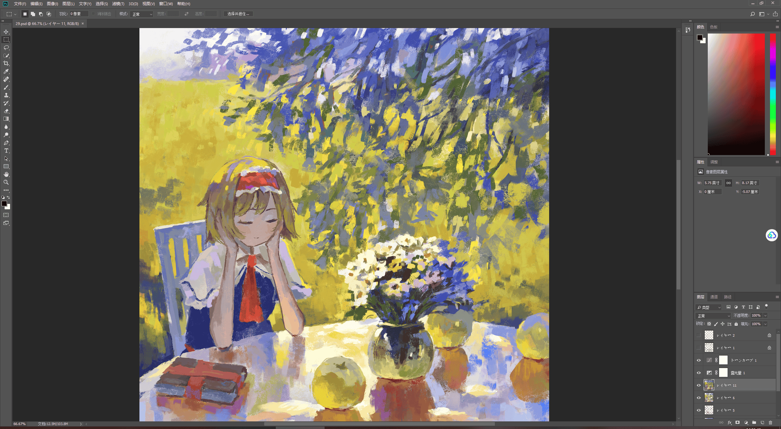Click the foreground color swatch in toolbar

[x=4, y=204]
